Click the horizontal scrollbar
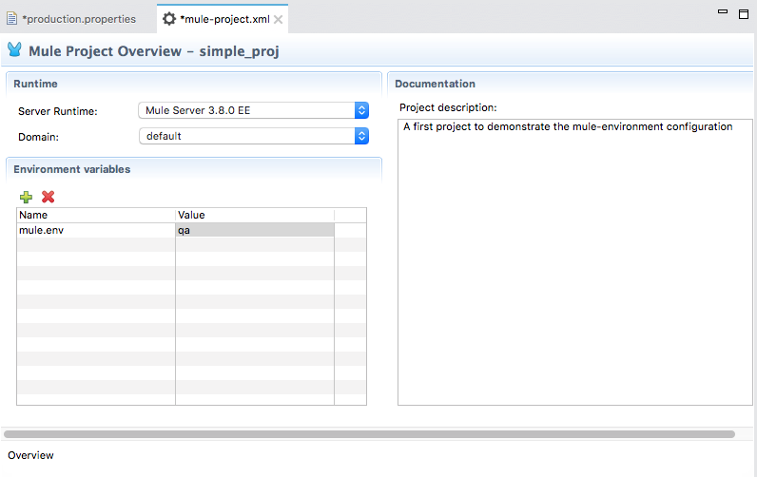757x477 pixels. (369, 434)
